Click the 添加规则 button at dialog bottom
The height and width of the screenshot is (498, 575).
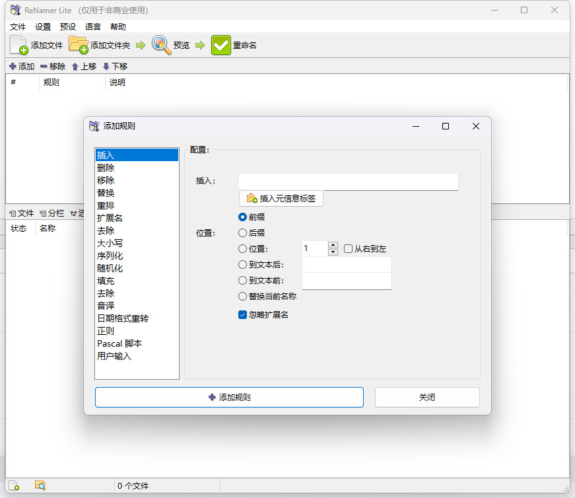(229, 397)
